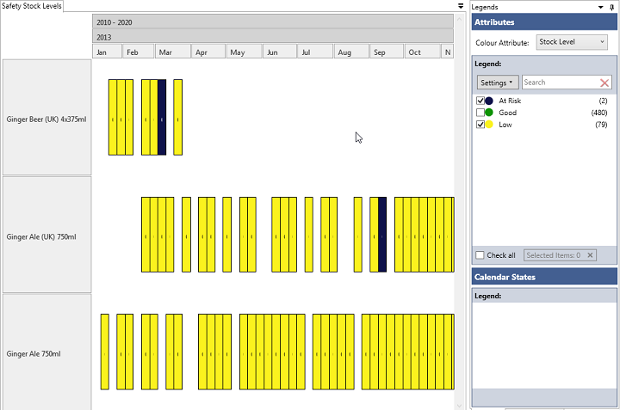Click the Calendar States section header
The image size is (620, 410).
544,277
